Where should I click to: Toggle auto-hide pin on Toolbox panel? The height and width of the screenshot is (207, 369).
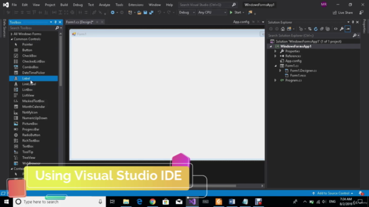click(55, 22)
